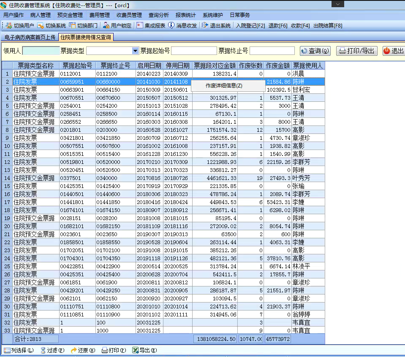Collapse window using top-right chevron button
This screenshot has height=357, width=405.
[x=338, y=4]
